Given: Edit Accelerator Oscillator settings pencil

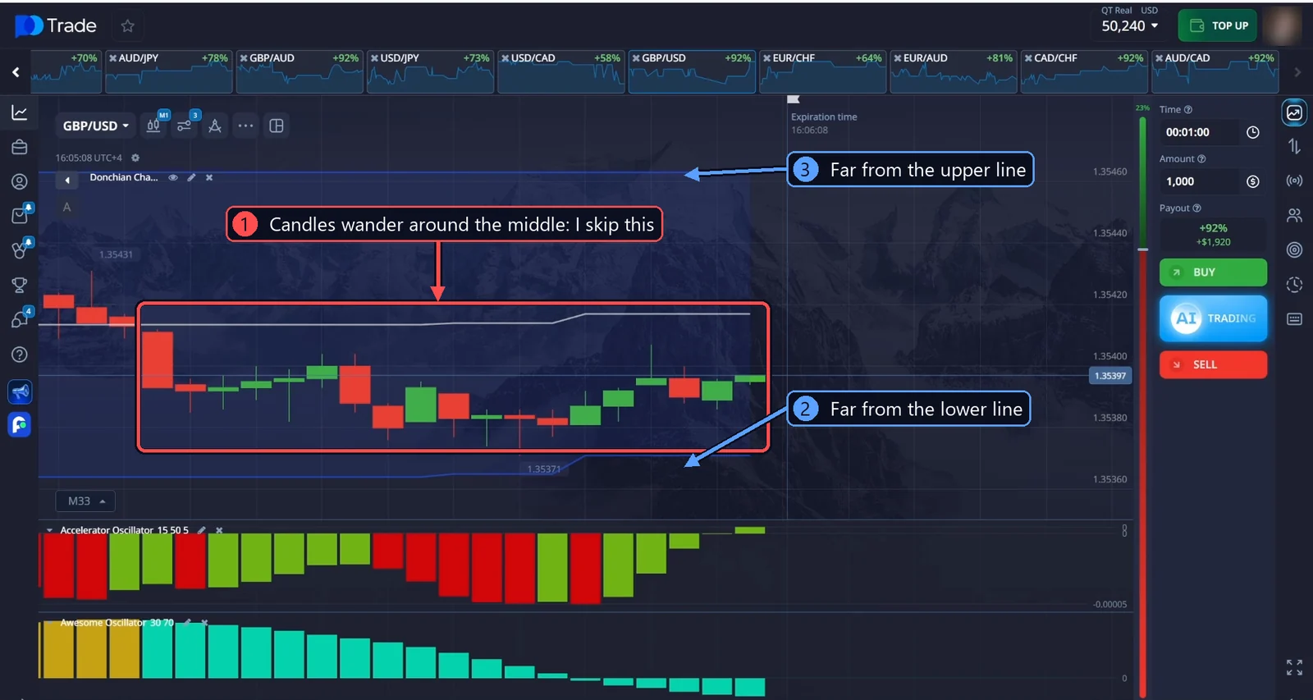Looking at the screenshot, I should click(201, 530).
